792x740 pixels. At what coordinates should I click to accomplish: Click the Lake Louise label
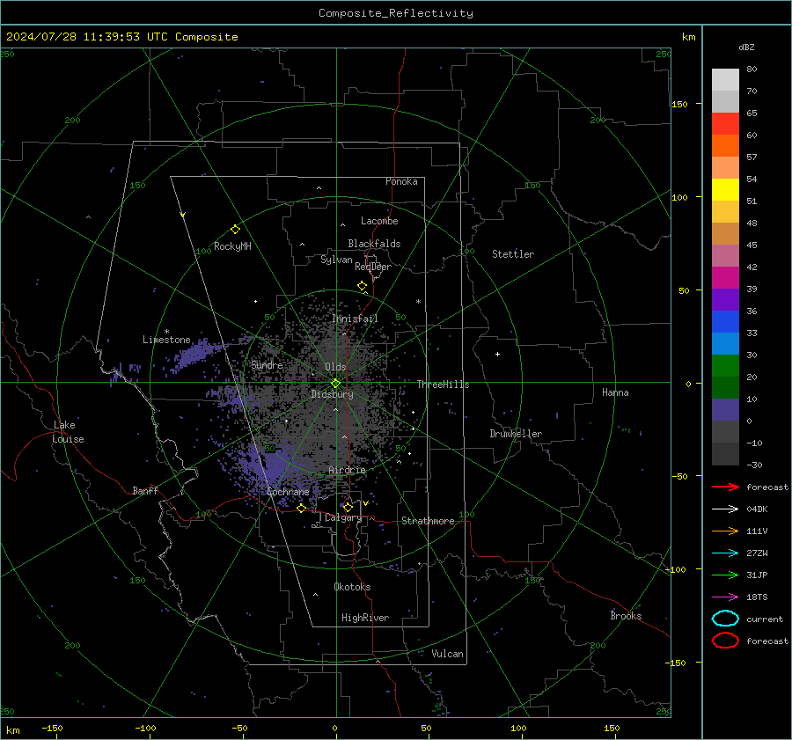(x=68, y=432)
